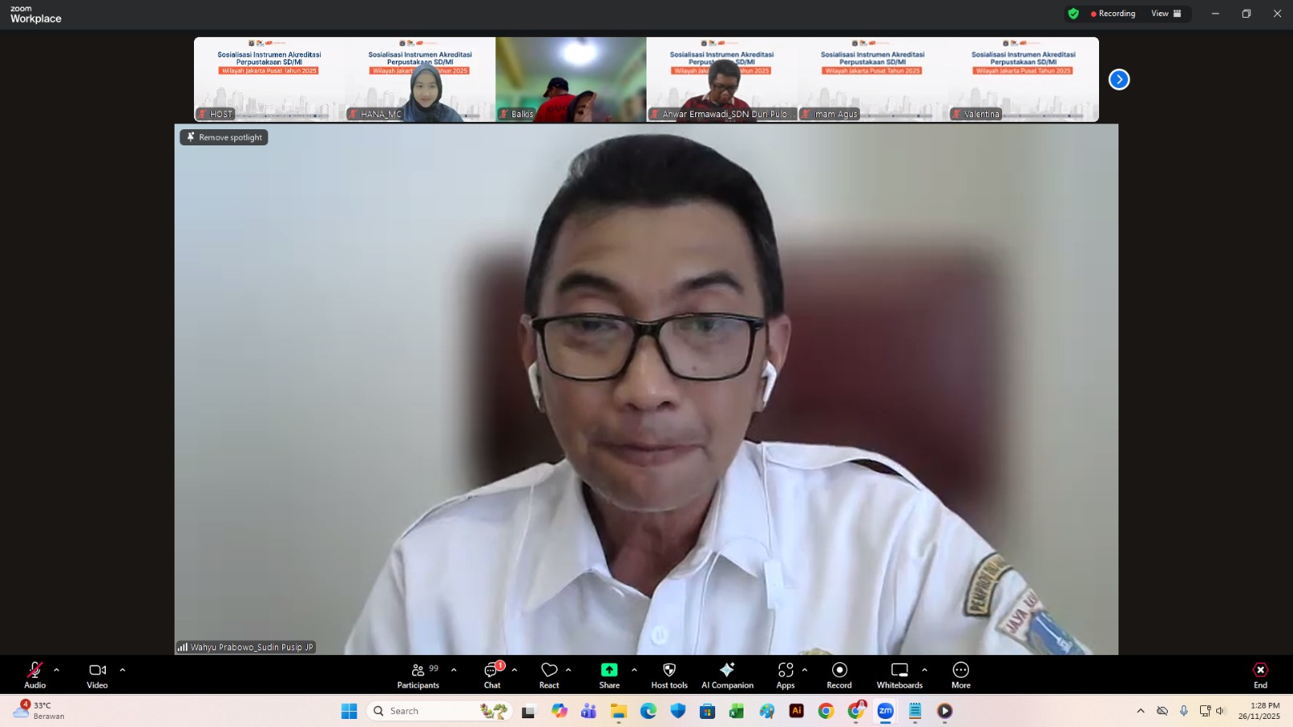This screenshot has width=1293, height=727.
Task: Open the More options menu
Action: (960, 675)
